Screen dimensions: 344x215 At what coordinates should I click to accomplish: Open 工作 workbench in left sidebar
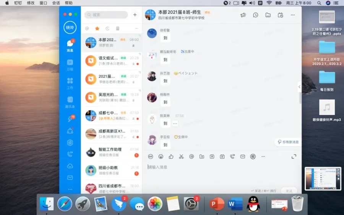pyautogui.click(x=70, y=83)
